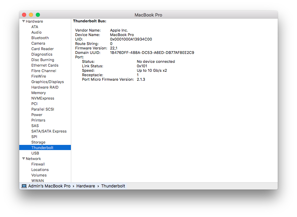Open Ethernet Cards entry

[45, 65]
